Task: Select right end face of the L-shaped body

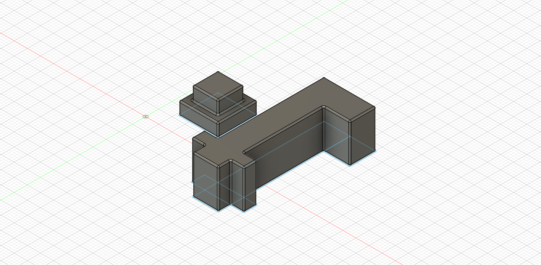Action: (x=363, y=136)
